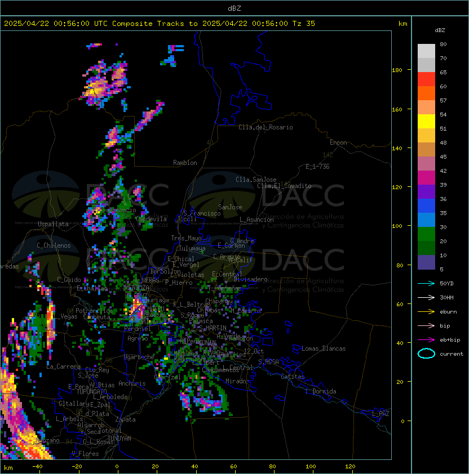Click the S_MARTIN place label
Image resolution: width=469 pixels, height=474 pixels.
tap(213, 328)
